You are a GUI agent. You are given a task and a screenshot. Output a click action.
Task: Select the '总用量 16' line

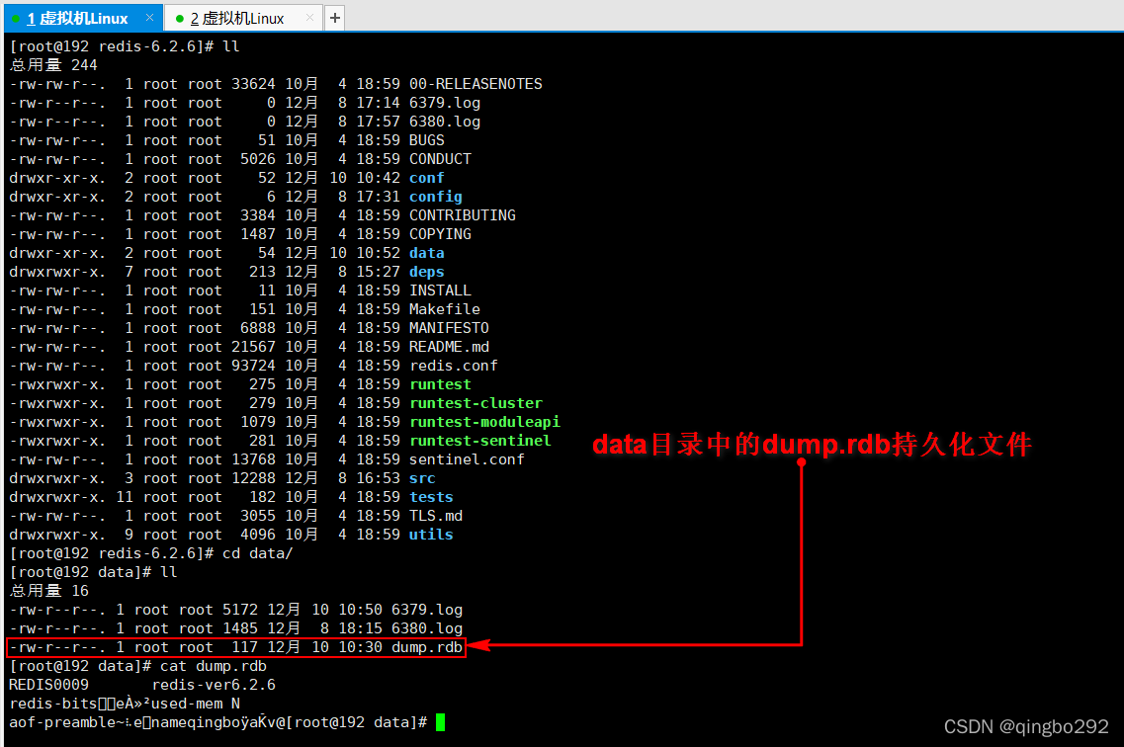48,591
